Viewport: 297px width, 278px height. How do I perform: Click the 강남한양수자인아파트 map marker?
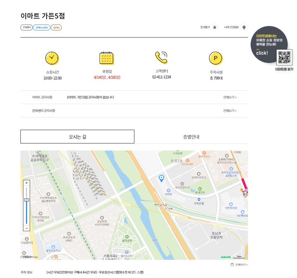point(102,217)
